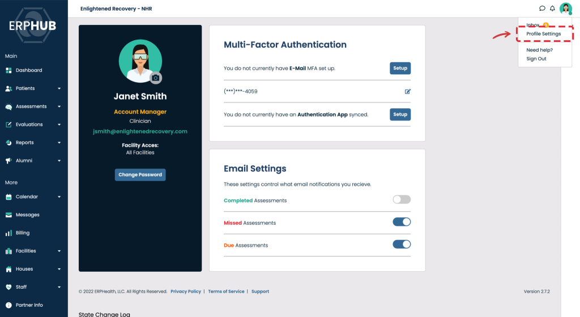Enable Completed Assessments email toggle
This screenshot has width=580, height=317.
coord(402,199)
